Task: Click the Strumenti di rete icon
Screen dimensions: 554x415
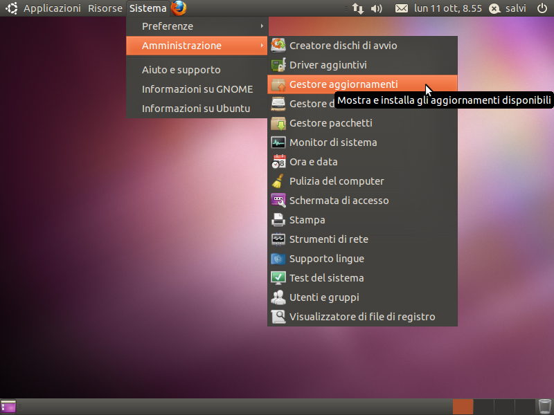Action: [278, 239]
